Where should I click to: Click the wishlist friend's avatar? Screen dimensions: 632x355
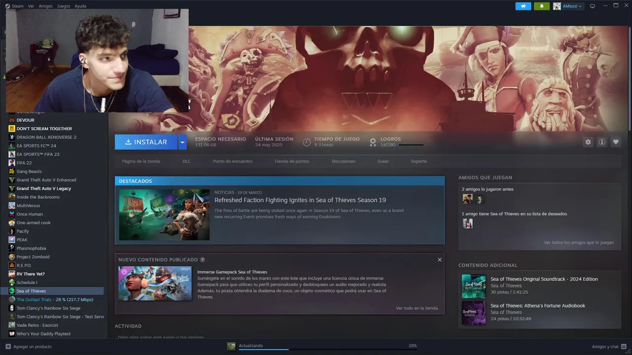coord(468,223)
